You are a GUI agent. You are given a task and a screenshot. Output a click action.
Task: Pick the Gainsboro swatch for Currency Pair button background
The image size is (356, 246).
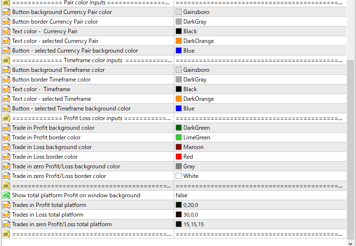pos(178,12)
